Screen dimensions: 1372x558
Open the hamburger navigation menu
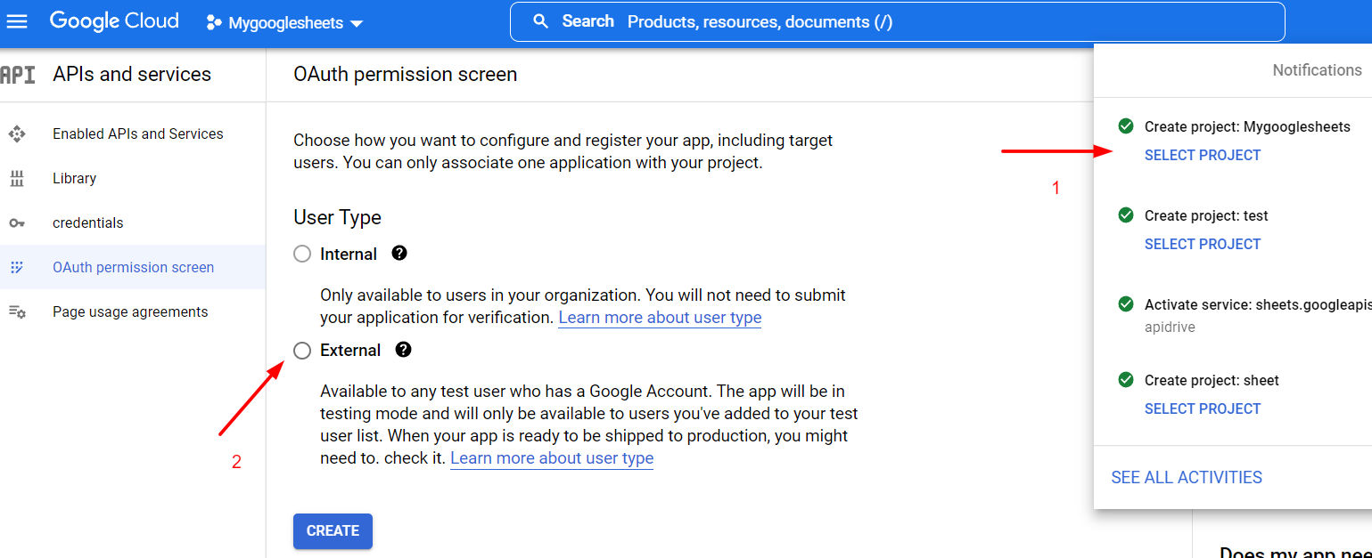(x=17, y=21)
